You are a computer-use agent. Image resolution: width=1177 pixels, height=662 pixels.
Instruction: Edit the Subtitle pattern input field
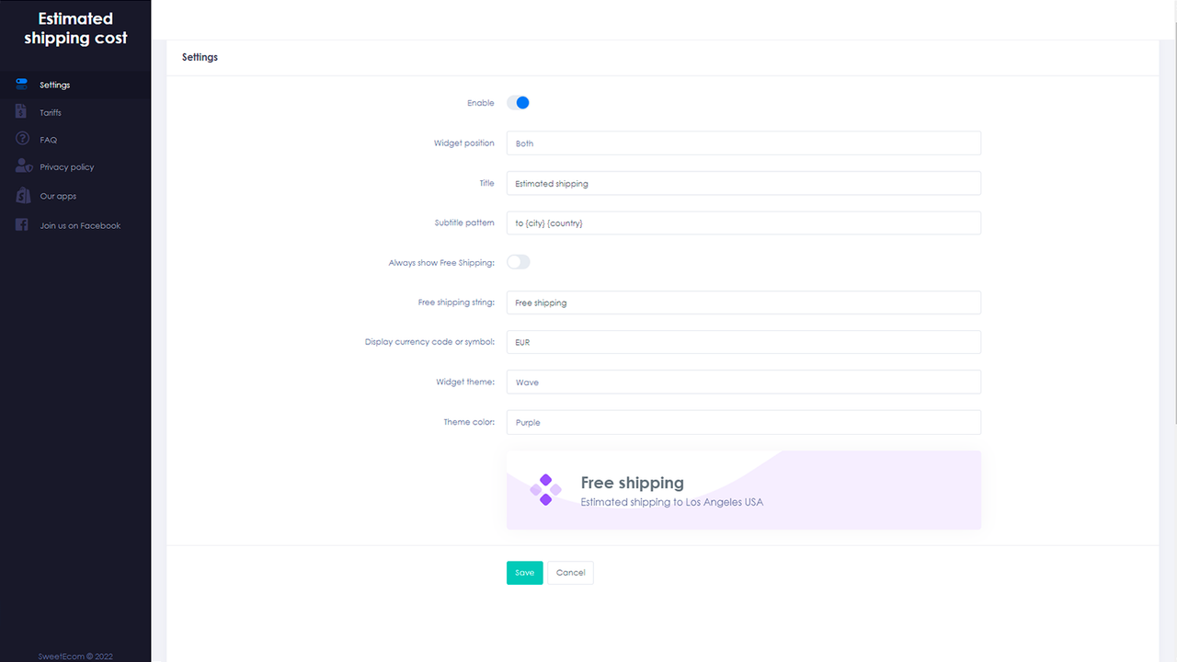(743, 223)
